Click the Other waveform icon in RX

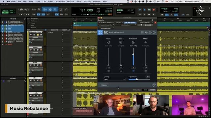[145, 42]
